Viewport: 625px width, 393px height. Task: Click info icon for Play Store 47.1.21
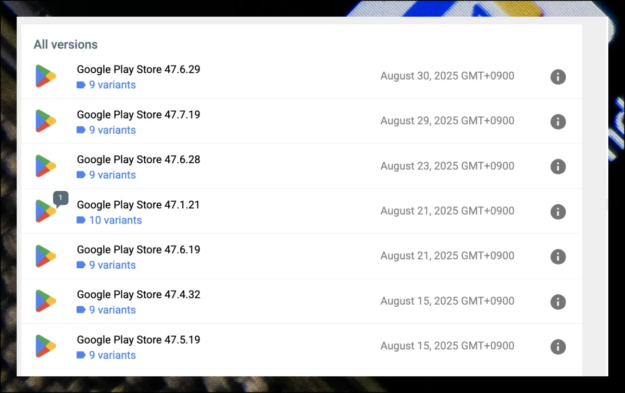[558, 212]
